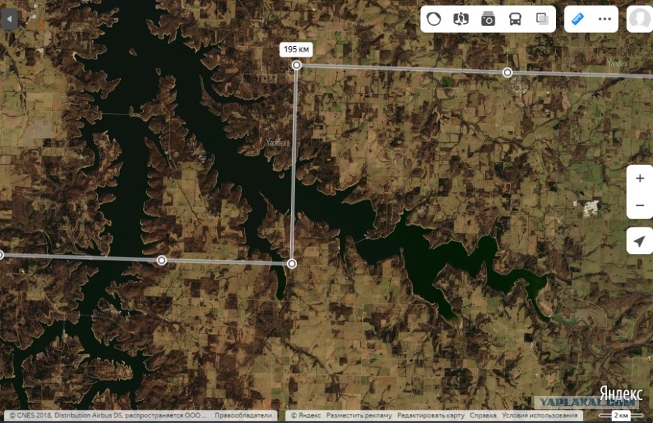Select the ruler point at the lower corner
Viewport: 653px width, 423px height.
[x=292, y=263]
